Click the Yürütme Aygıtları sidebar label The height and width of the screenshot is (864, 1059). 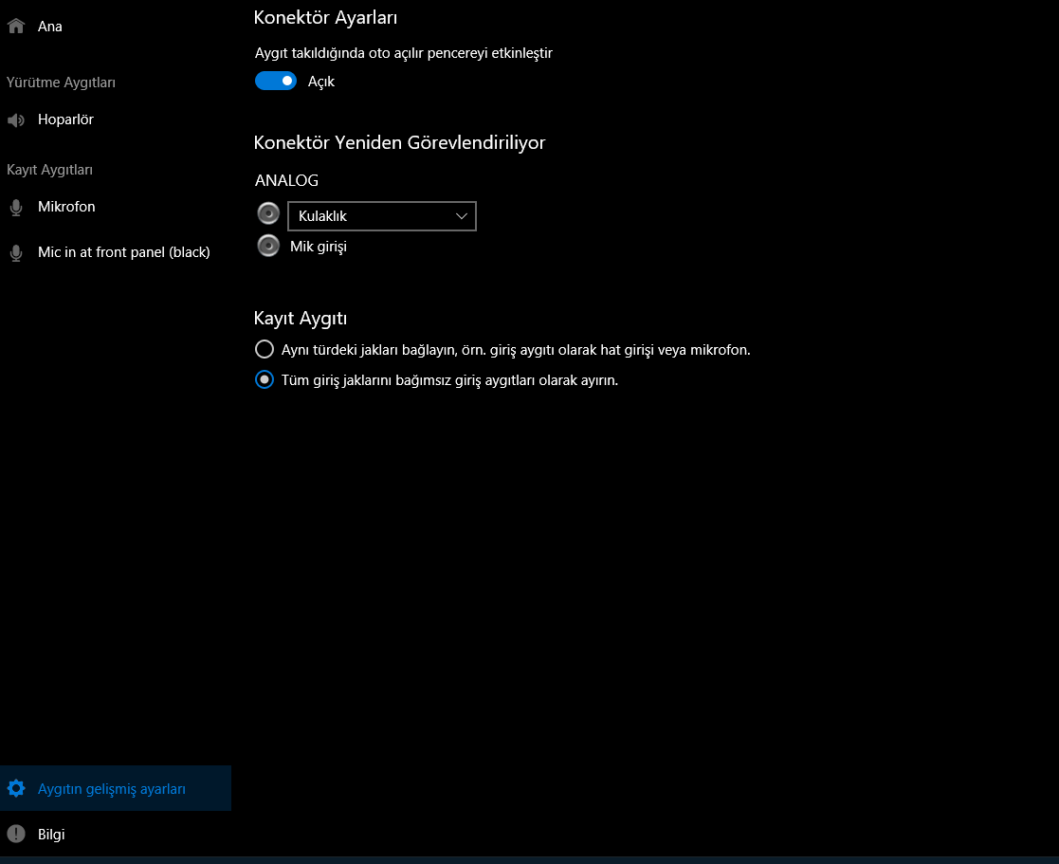pos(61,83)
